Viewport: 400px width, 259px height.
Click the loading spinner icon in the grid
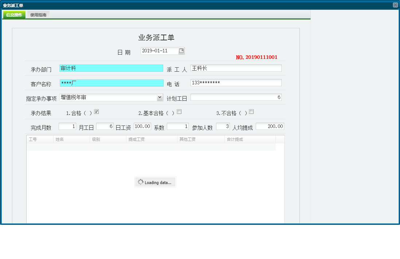click(141, 182)
